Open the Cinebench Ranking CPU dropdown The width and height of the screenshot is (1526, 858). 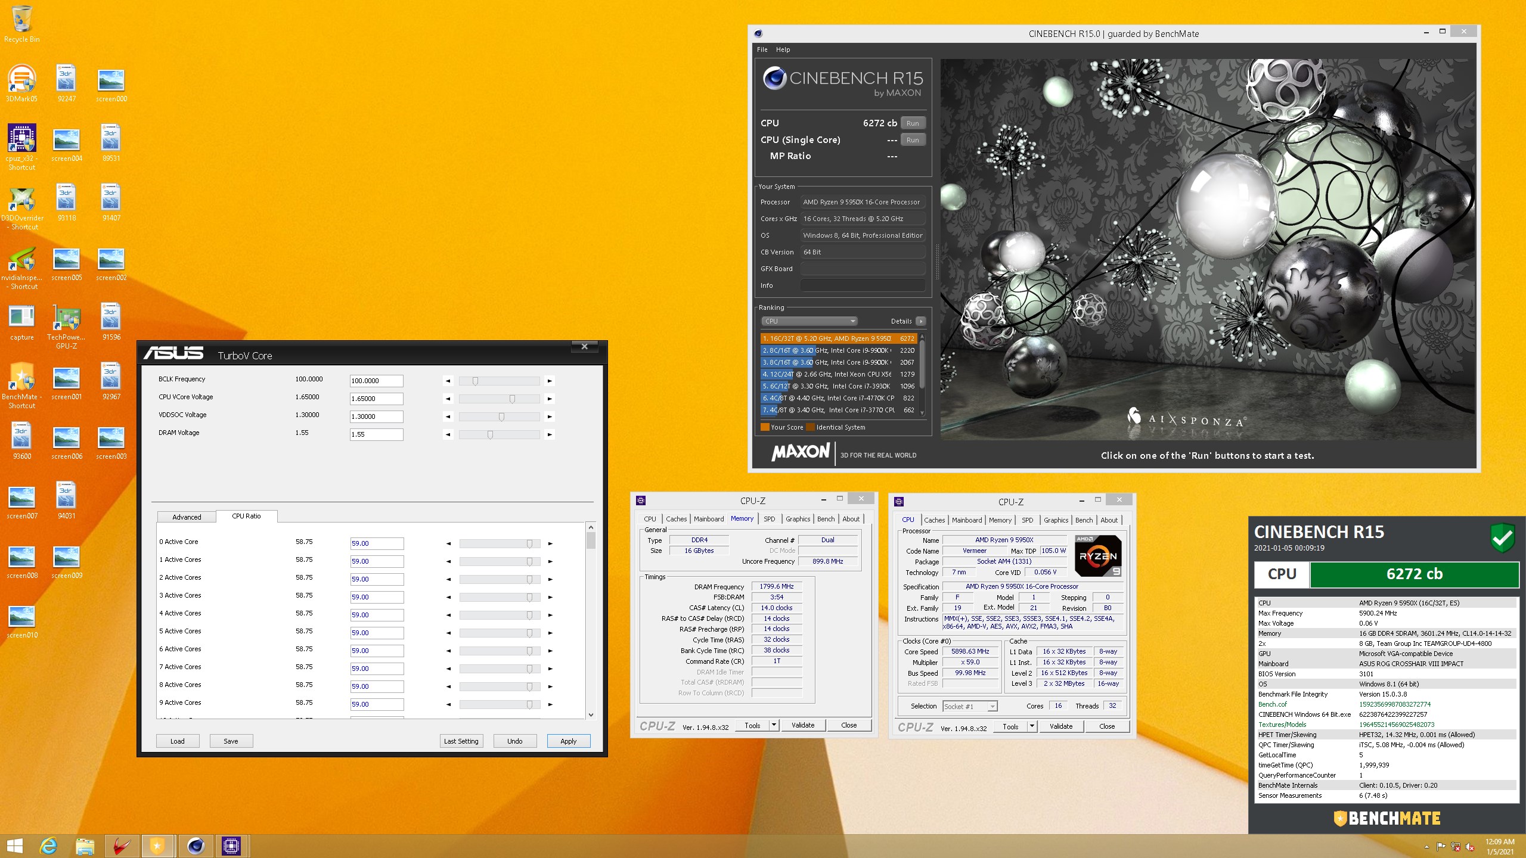[x=809, y=321]
